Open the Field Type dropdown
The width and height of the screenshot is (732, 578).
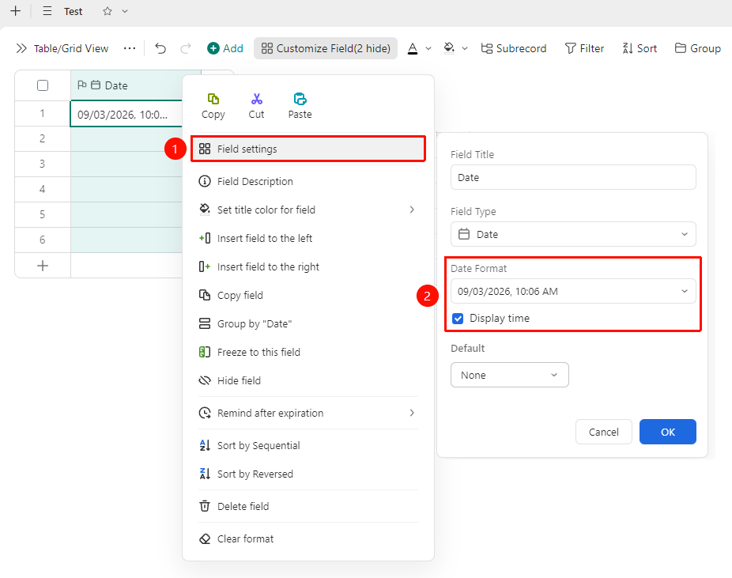point(573,234)
